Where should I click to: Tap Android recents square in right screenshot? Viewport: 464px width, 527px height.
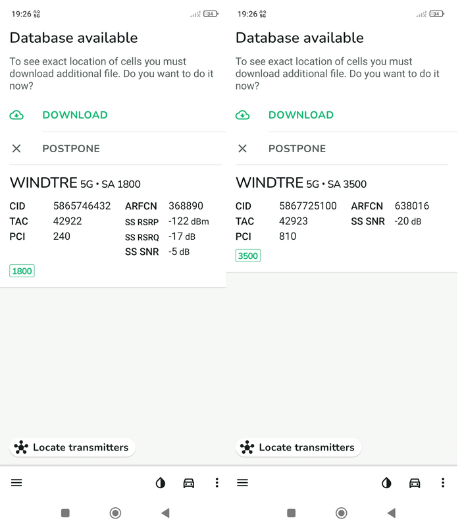tap(291, 513)
